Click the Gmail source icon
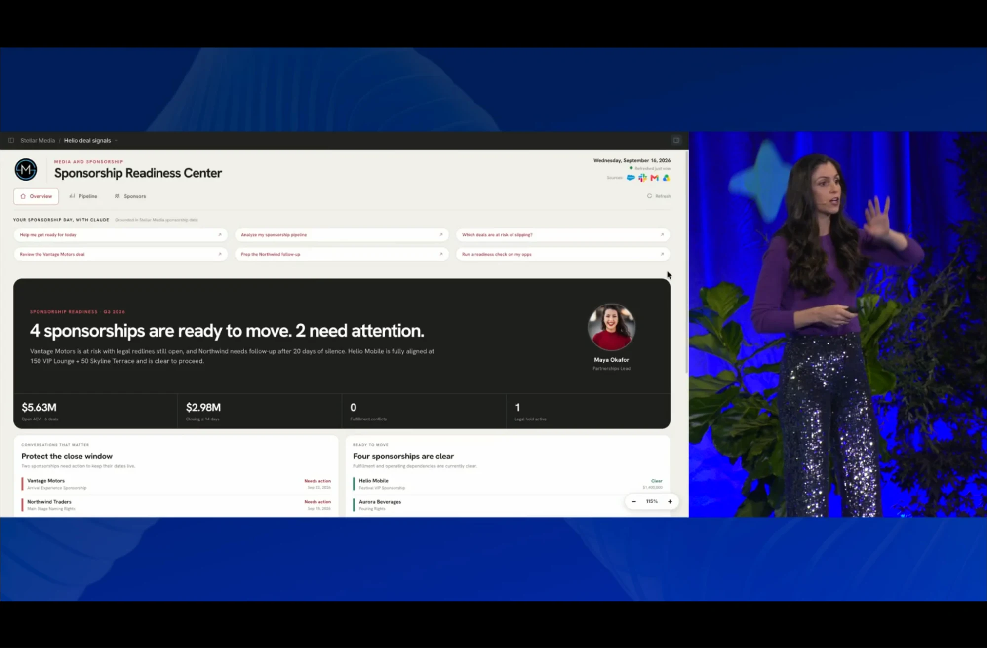The height and width of the screenshot is (648, 987). (654, 178)
